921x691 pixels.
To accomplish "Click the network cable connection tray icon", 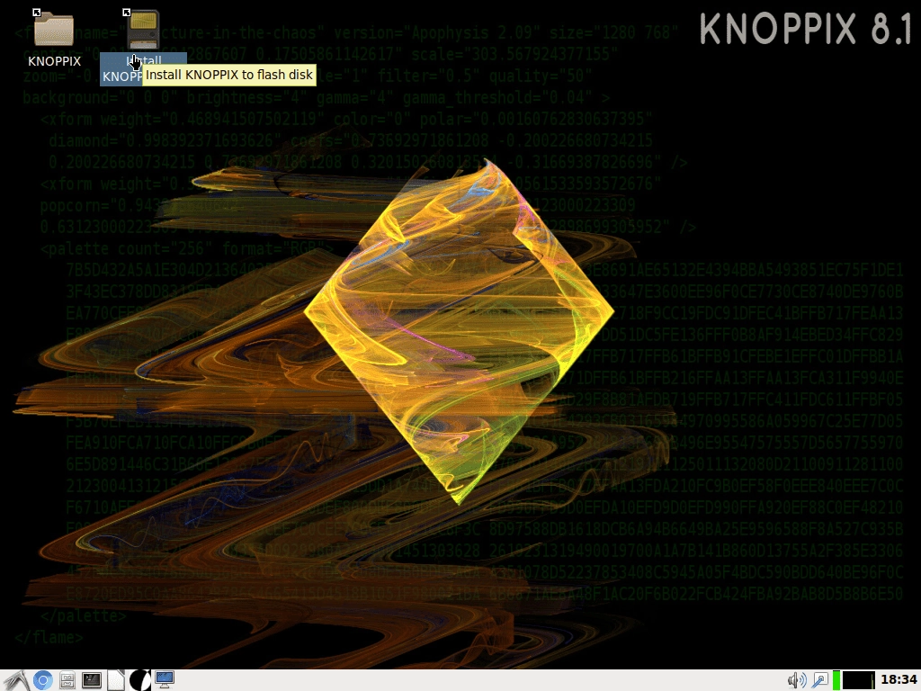I will pyautogui.click(x=819, y=680).
